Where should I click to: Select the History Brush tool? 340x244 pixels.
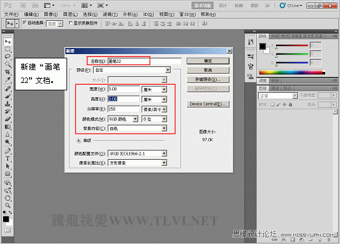(8, 111)
